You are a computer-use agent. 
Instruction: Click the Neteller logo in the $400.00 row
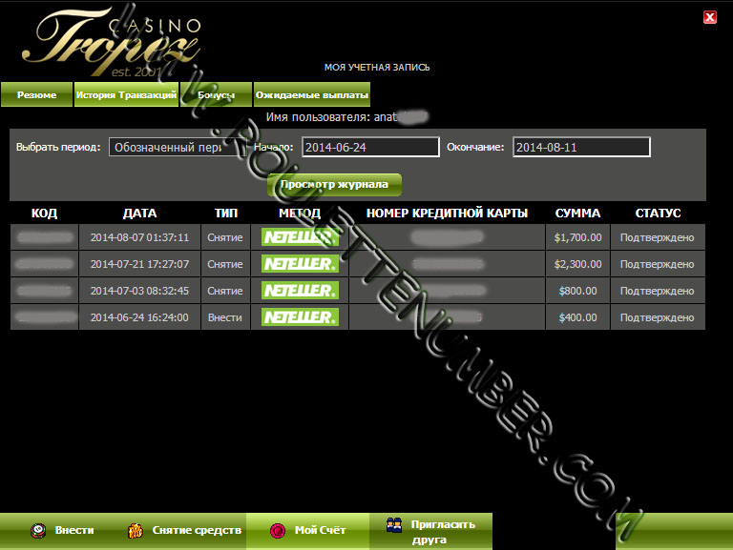[x=300, y=317]
